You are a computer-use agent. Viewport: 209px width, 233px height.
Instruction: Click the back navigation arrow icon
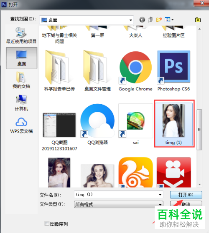pos(142,20)
